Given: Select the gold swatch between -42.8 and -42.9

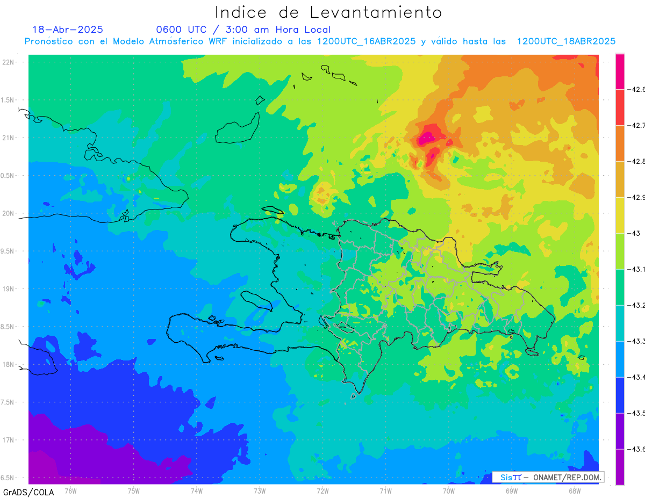Looking at the screenshot, I should 620,179.
